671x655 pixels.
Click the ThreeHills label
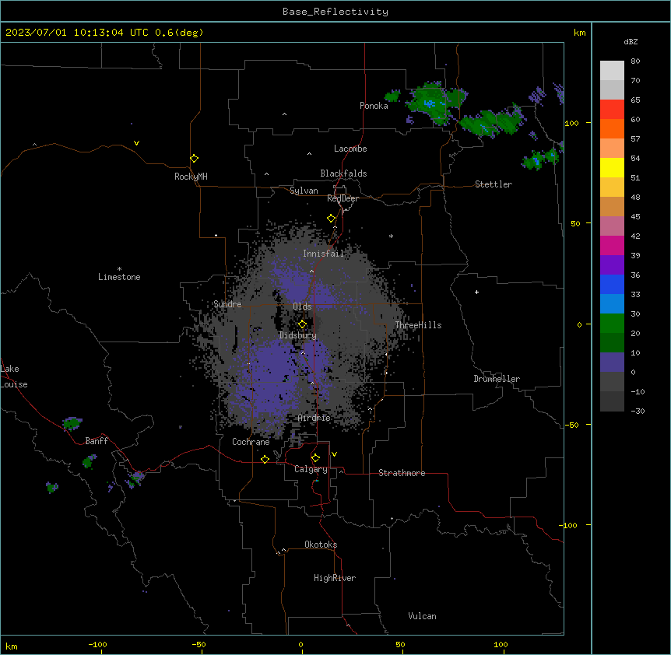tap(418, 325)
